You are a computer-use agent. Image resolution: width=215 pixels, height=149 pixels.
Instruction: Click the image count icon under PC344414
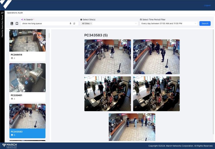[12, 58]
